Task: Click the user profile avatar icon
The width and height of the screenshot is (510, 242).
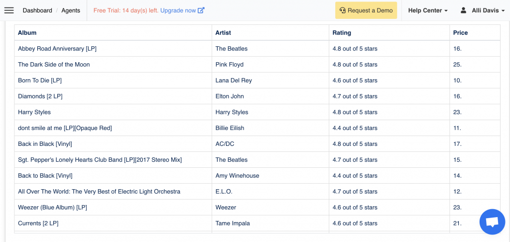Action: [464, 10]
